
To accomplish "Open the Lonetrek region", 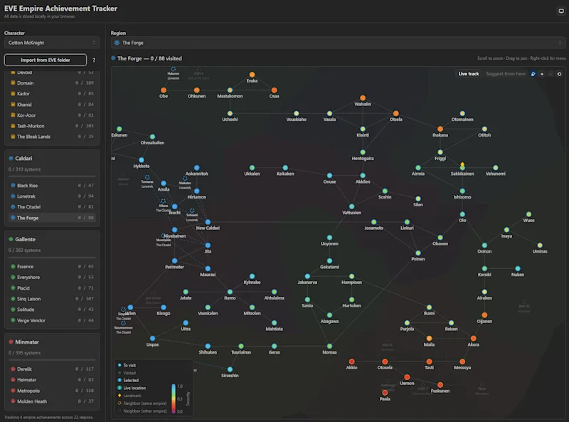I will point(52,196).
